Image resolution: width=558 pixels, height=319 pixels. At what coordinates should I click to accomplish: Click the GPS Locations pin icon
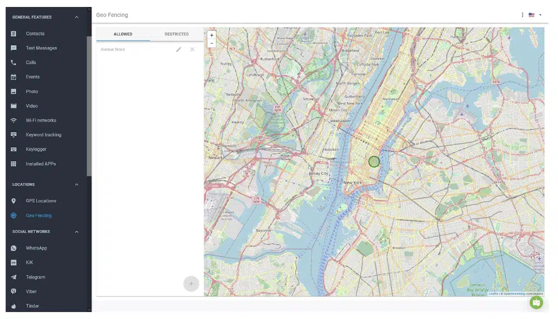pos(13,201)
